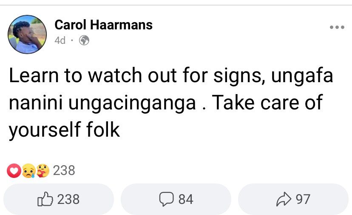Screen dimensions: 352x215
Task: Click the globe public audience icon
Action: click(84, 41)
